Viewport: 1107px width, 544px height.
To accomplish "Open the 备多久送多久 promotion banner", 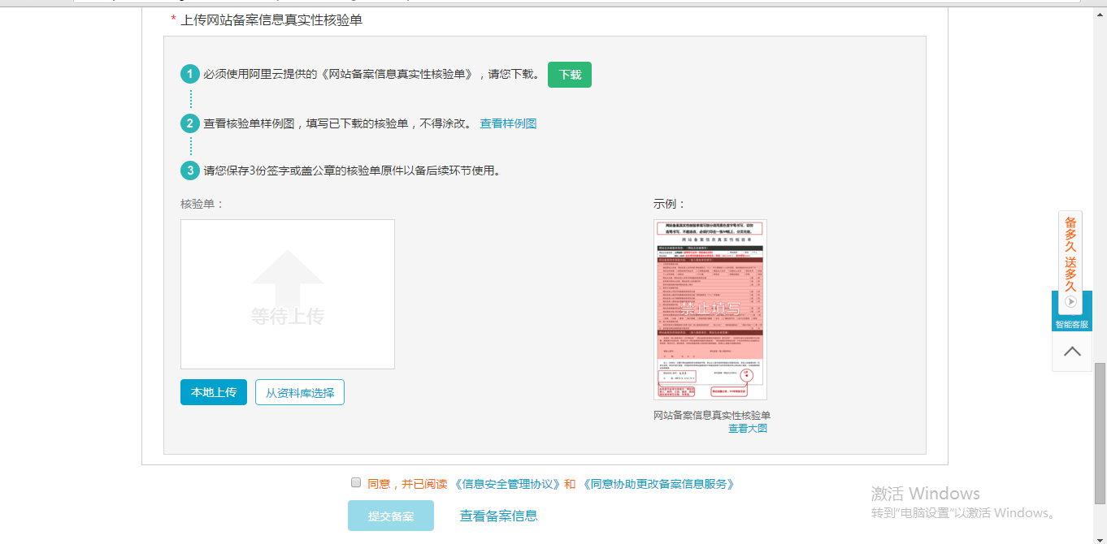I will coord(1070,253).
